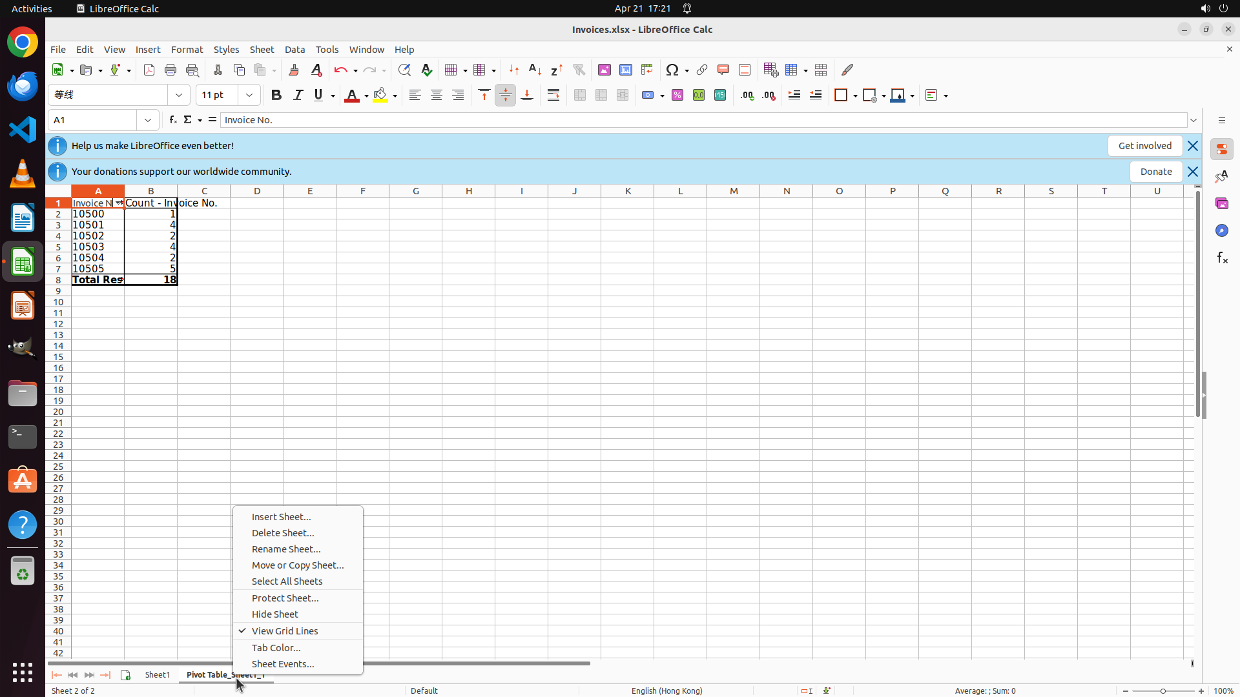
Task: Click the Format as Percent icon
Action: pos(677,96)
